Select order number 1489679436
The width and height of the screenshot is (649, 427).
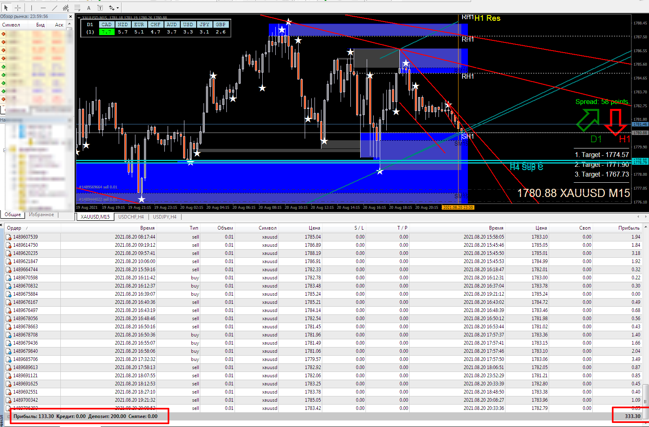[25, 343]
